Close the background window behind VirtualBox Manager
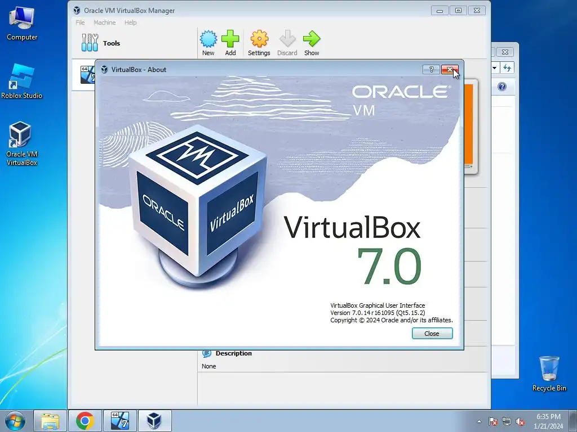The width and height of the screenshot is (577, 432). (505, 52)
